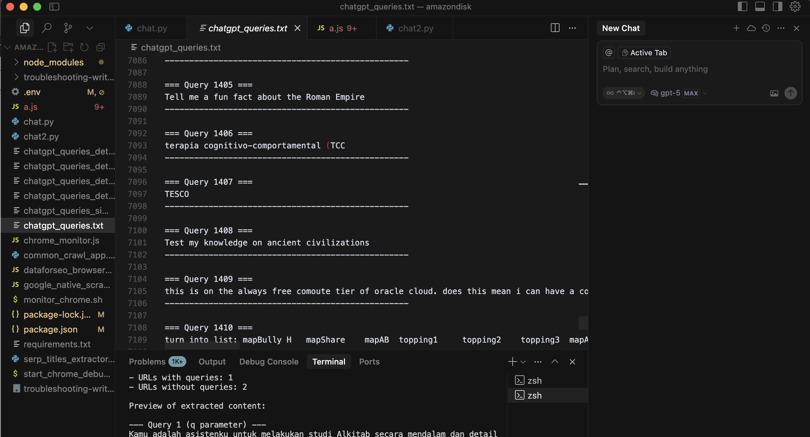Toggle the secondary side bar layout button

point(777,6)
